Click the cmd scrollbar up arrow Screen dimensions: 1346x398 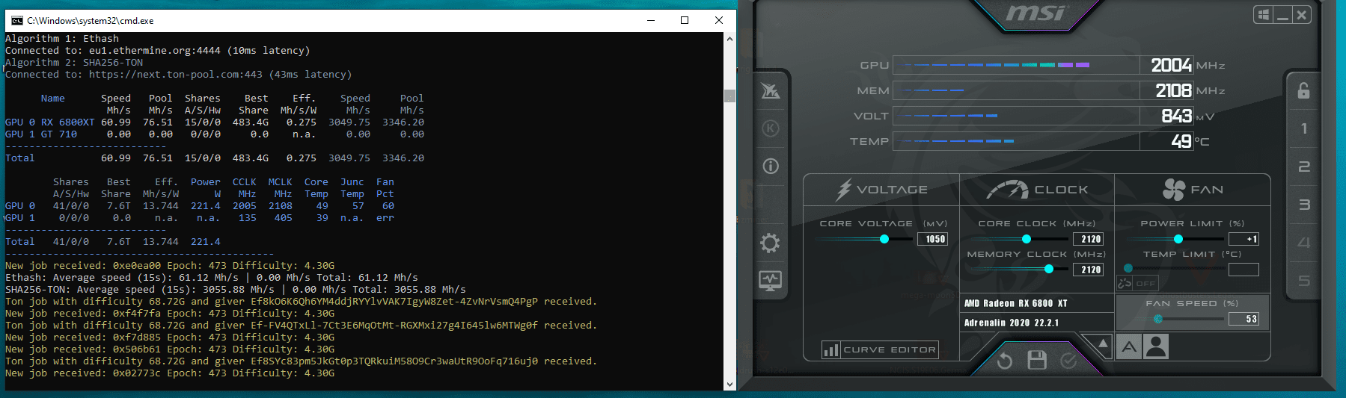(x=729, y=38)
